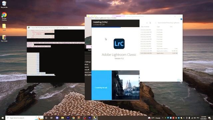Screen dimensions: 213x120
Task: Open the notification center icon
Action: pos(210,118)
